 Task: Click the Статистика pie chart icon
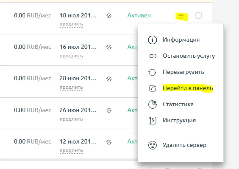click(x=153, y=104)
